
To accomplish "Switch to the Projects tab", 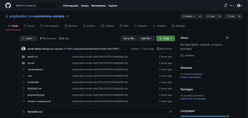I will [107, 26].
